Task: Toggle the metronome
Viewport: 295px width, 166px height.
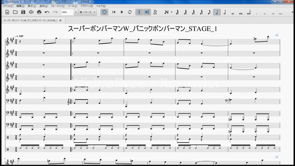Action: point(155,12)
